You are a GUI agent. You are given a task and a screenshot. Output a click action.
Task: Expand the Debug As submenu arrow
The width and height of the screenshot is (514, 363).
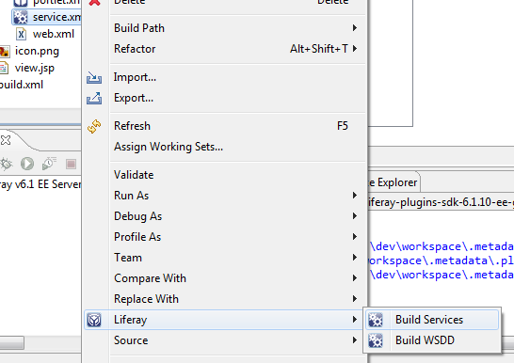pyautogui.click(x=354, y=216)
